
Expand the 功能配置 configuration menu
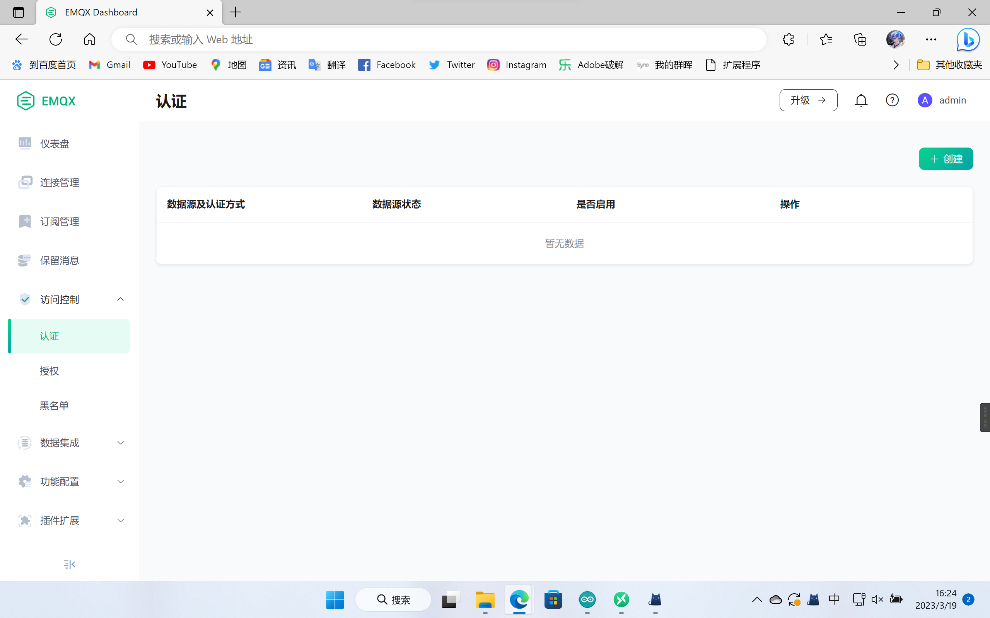click(x=120, y=482)
